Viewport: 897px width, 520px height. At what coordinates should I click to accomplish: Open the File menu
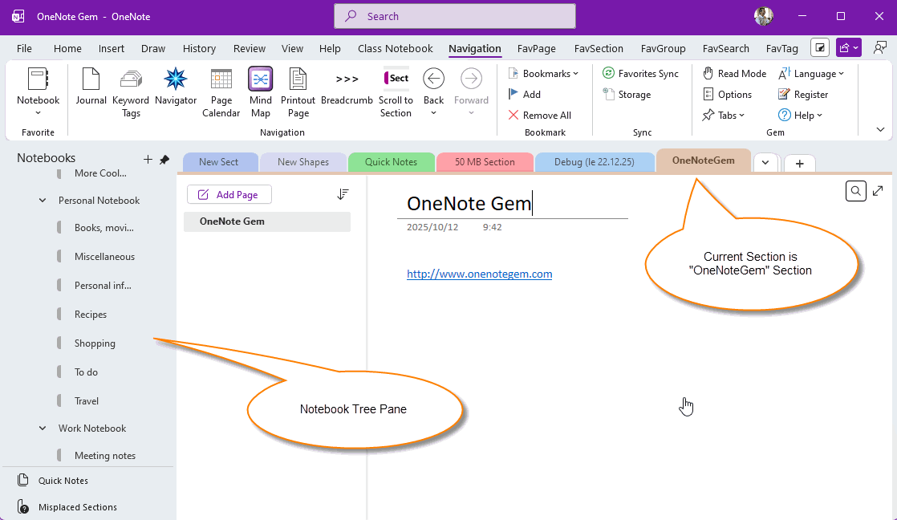(24, 49)
